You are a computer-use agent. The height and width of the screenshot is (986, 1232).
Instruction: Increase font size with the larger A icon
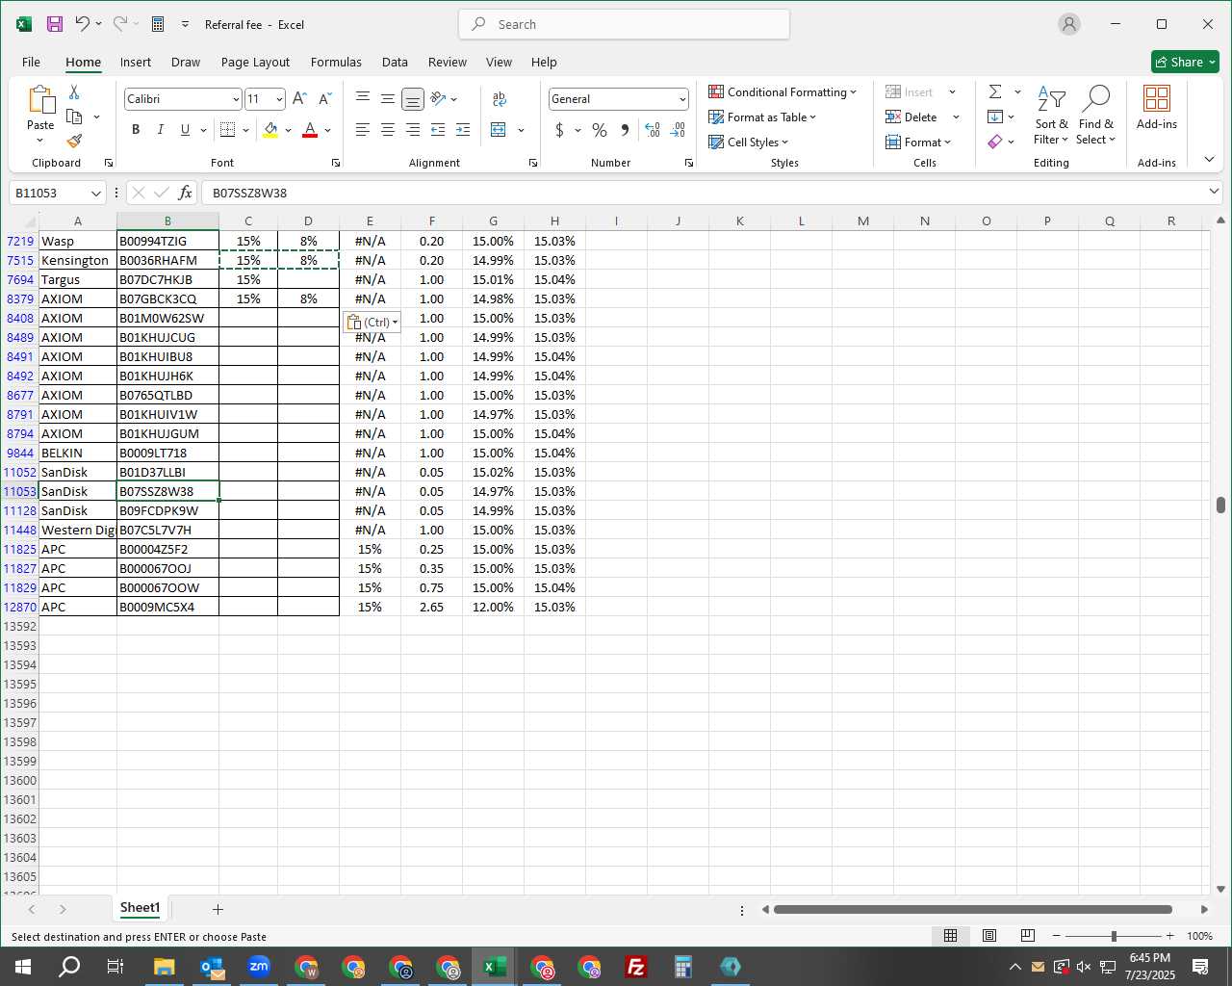click(299, 99)
